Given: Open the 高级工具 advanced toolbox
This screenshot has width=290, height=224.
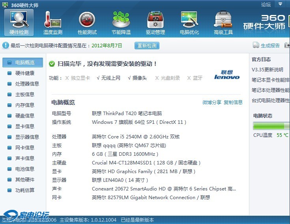Looking at the screenshot, I should click(x=223, y=23).
